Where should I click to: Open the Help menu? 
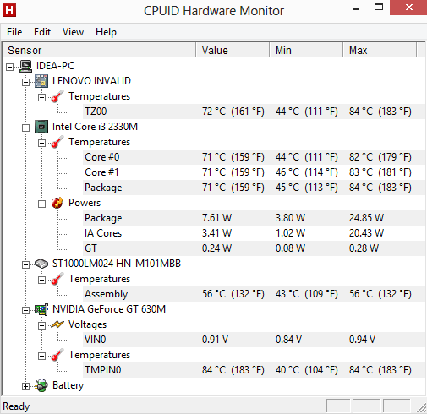tap(106, 32)
